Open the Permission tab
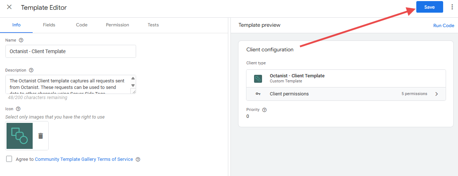The height and width of the screenshot is (176, 458). click(x=118, y=25)
